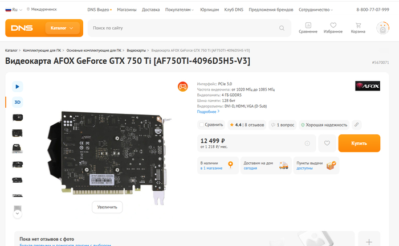This screenshot has height=246, width=399.
Task: Click the Купить buy button
Action: tap(359, 143)
